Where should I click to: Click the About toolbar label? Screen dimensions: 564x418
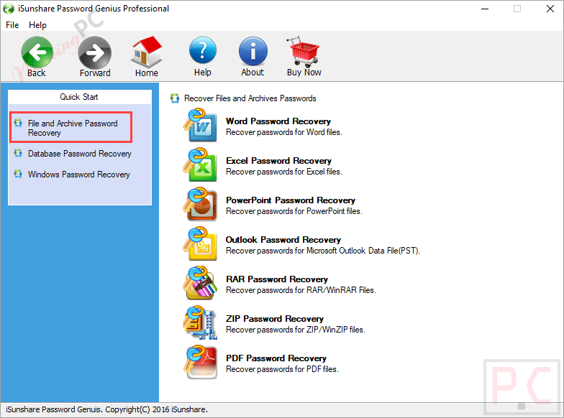tap(253, 72)
